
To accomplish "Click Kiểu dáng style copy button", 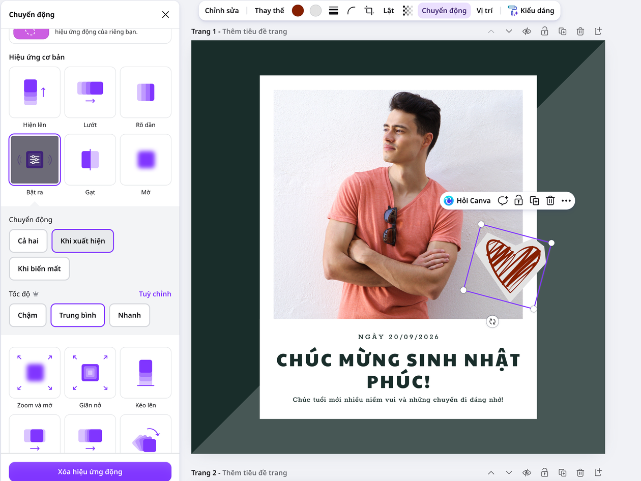I will point(531,11).
